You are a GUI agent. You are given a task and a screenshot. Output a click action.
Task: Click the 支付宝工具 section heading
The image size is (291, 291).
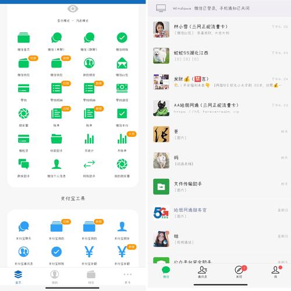click(x=73, y=198)
